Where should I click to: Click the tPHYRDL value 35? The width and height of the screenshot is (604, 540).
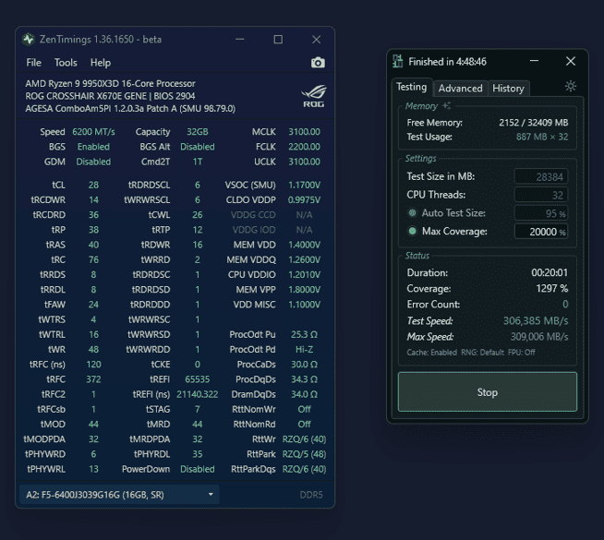coord(198,454)
